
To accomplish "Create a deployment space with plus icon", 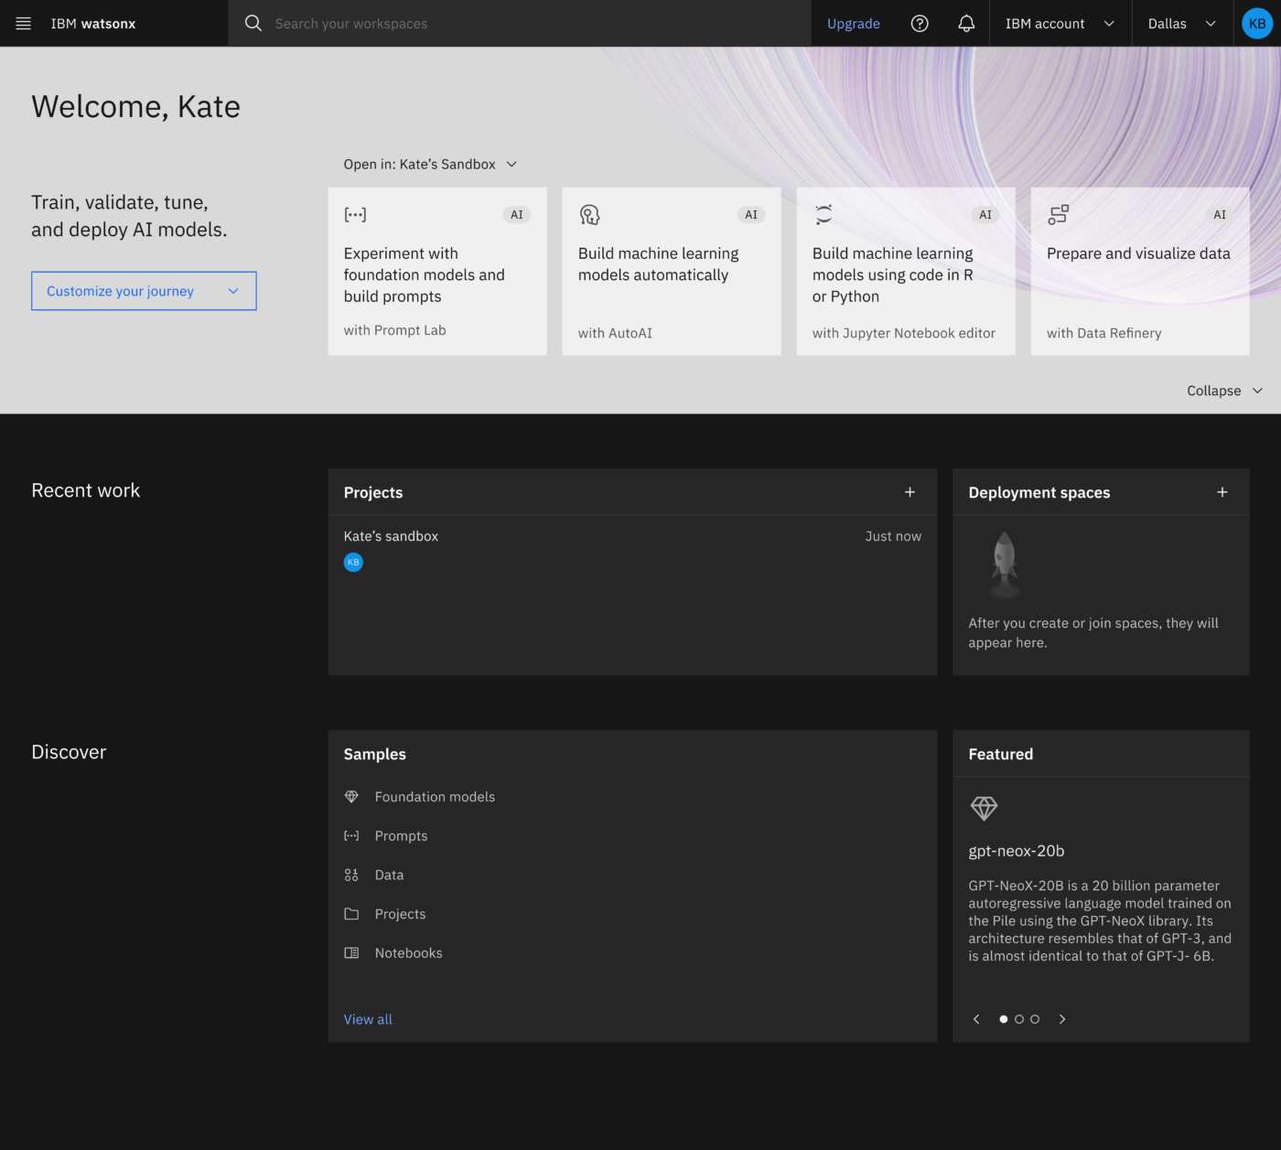I will [x=1222, y=492].
